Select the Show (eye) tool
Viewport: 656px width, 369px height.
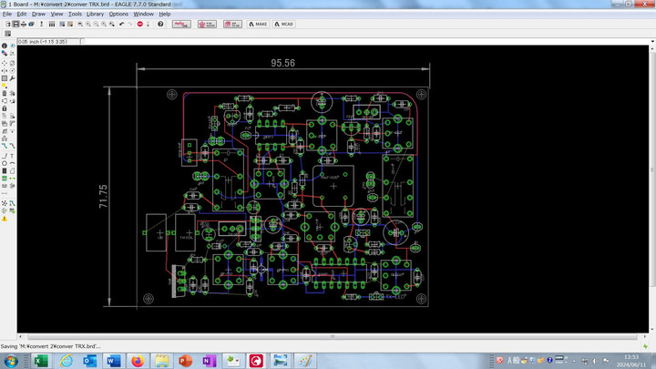click(11, 46)
